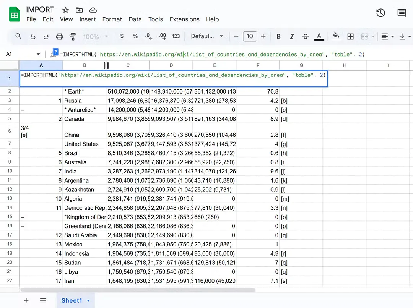Format selection as currency
The width and height of the screenshot is (413, 308).
122,36
